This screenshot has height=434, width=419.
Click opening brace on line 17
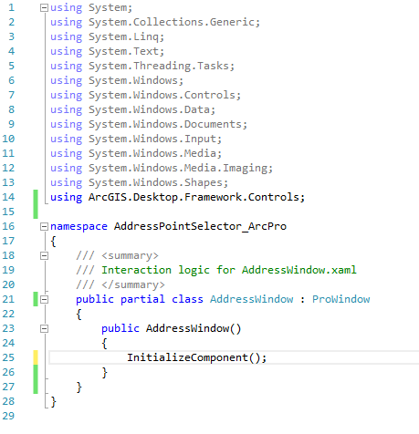pos(54,242)
